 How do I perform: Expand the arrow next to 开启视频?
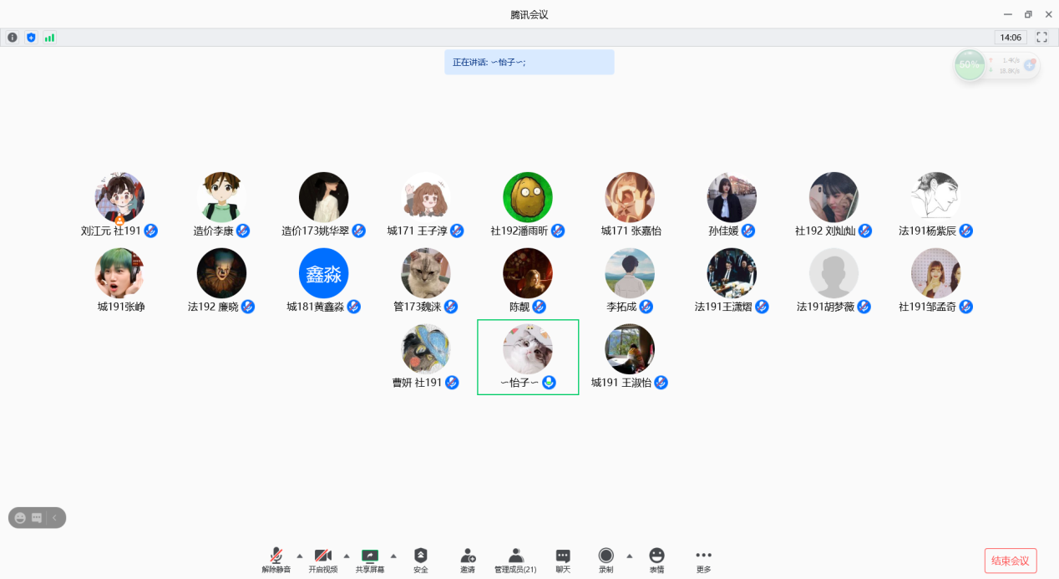pyautogui.click(x=347, y=556)
